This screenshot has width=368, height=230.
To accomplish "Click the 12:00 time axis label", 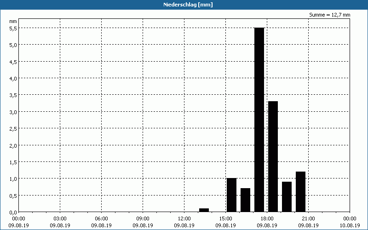I will tap(184, 219).
